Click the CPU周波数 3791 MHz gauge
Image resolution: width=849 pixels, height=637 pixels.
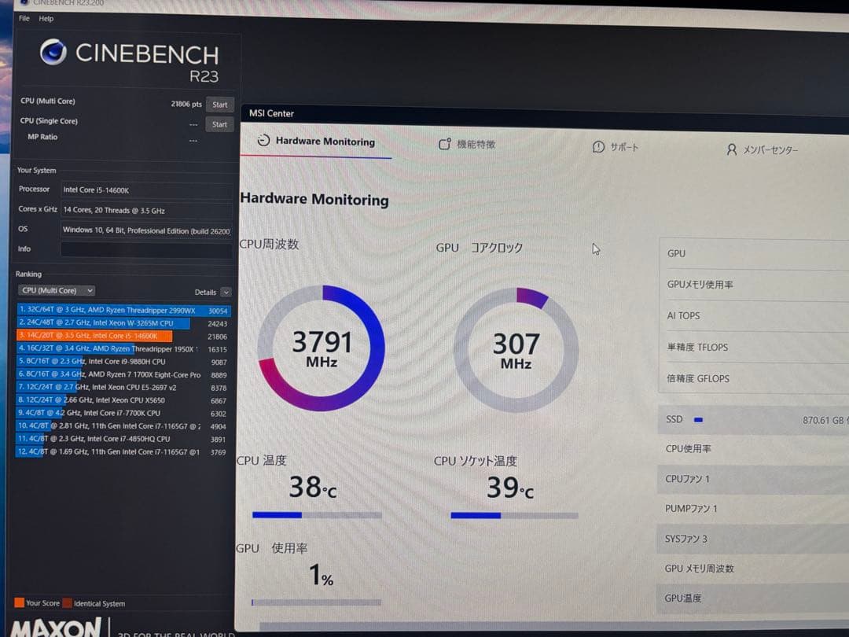click(321, 348)
